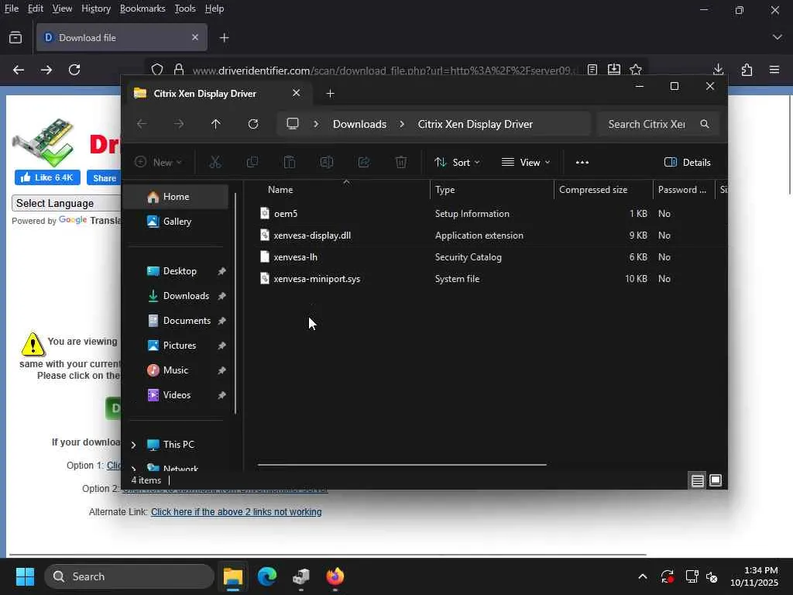793x595 pixels.
Task: Open Firefox File menu
Action: click(x=12, y=9)
